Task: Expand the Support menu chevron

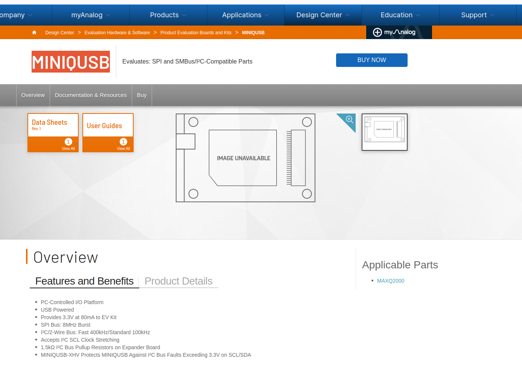Action: coord(493,15)
